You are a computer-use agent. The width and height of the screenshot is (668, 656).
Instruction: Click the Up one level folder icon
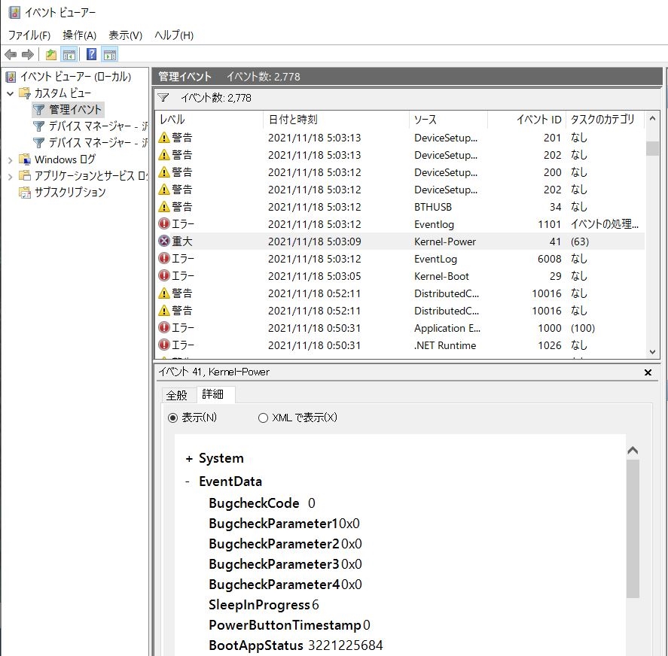51,54
